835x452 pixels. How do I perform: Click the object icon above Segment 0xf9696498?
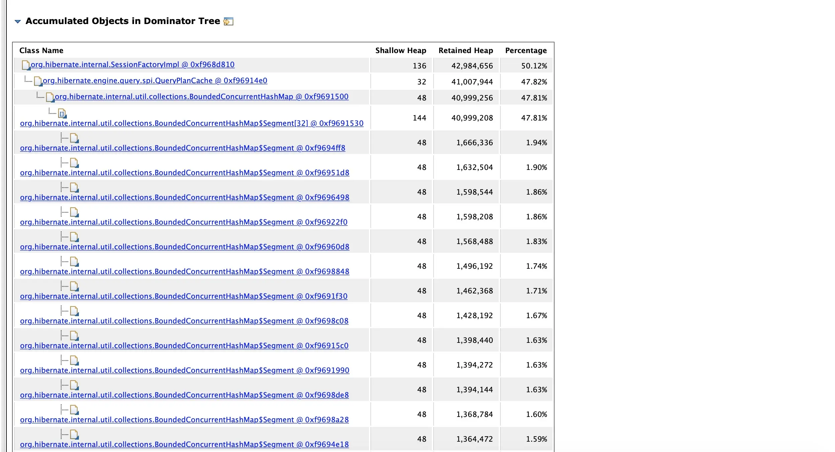[x=74, y=187]
